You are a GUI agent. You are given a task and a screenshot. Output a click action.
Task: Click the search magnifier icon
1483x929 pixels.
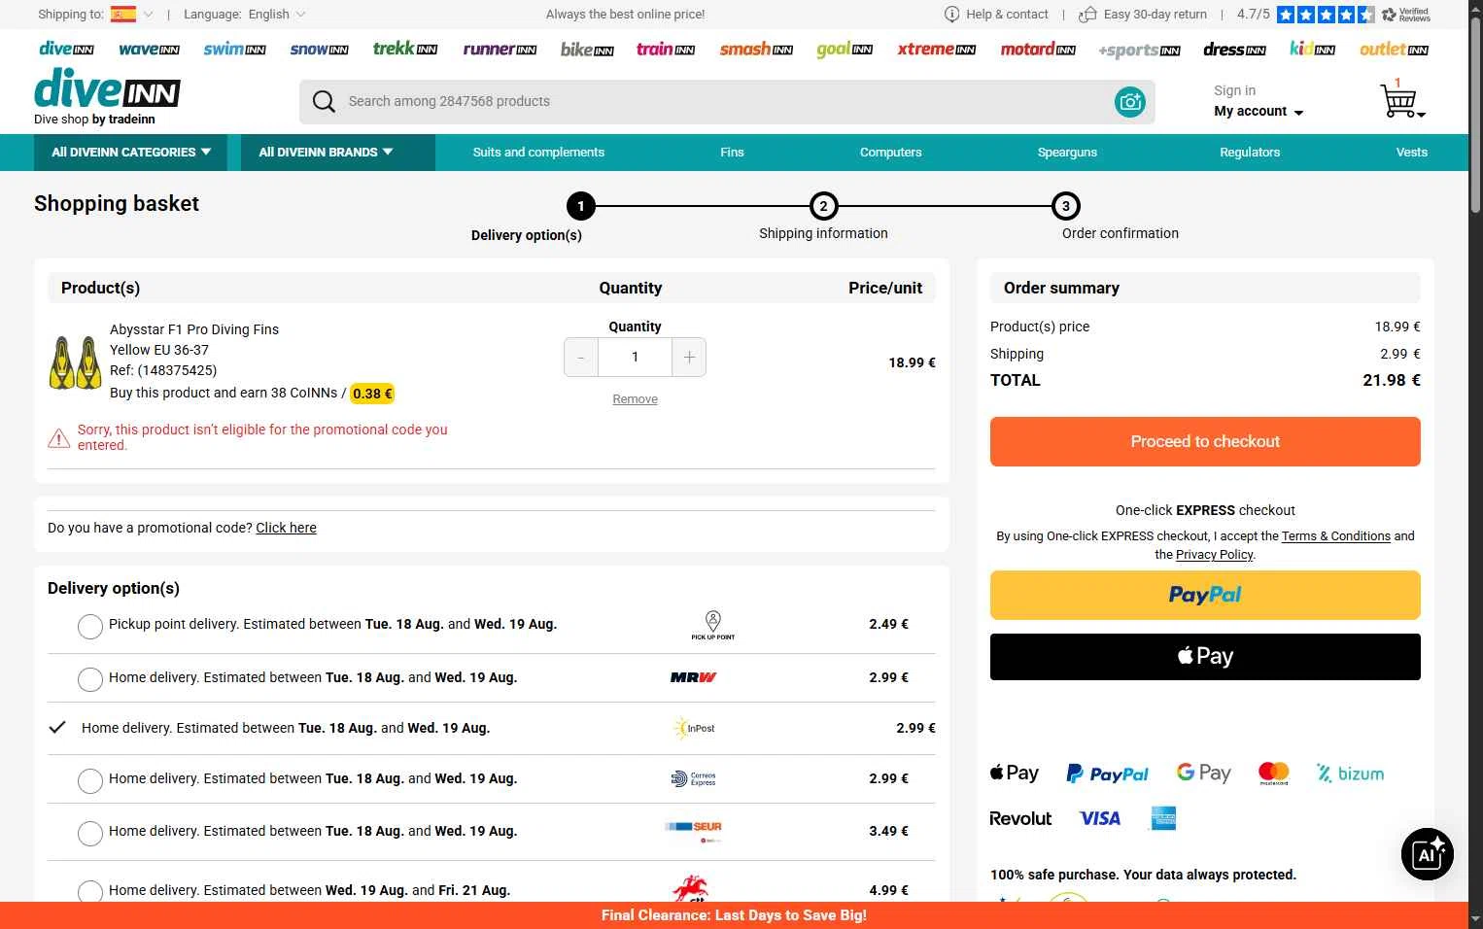[x=324, y=101]
